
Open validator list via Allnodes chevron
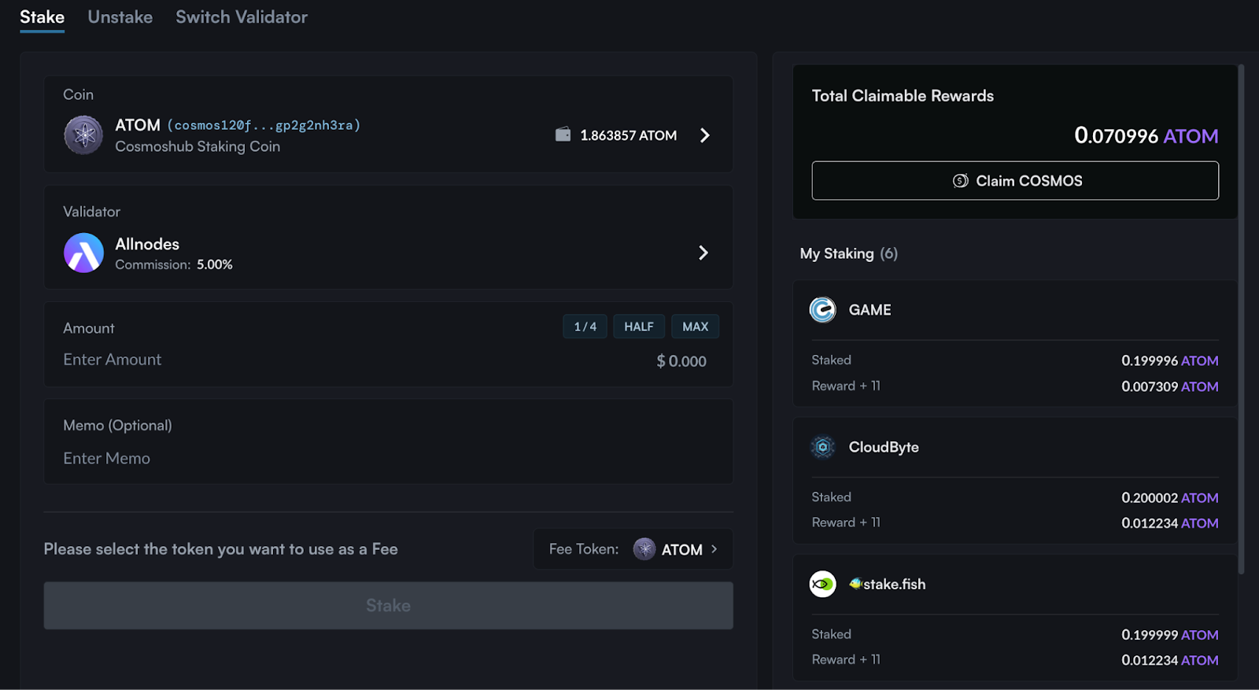click(703, 253)
